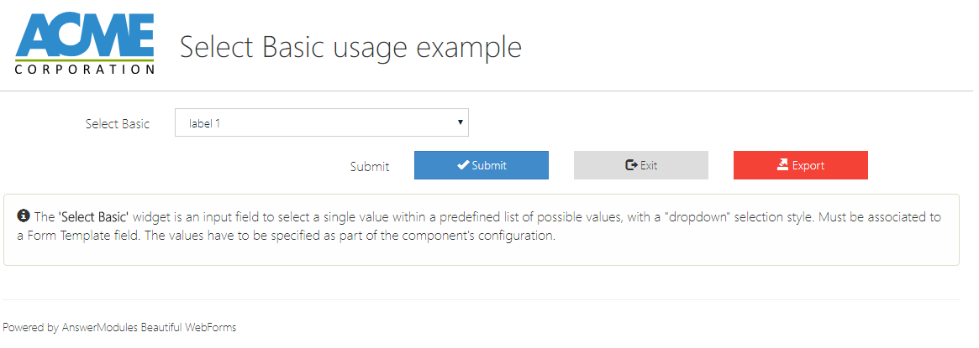The height and width of the screenshot is (348, 979).
Task: Click the ACME Corporation logo
Action: point(85,40)
